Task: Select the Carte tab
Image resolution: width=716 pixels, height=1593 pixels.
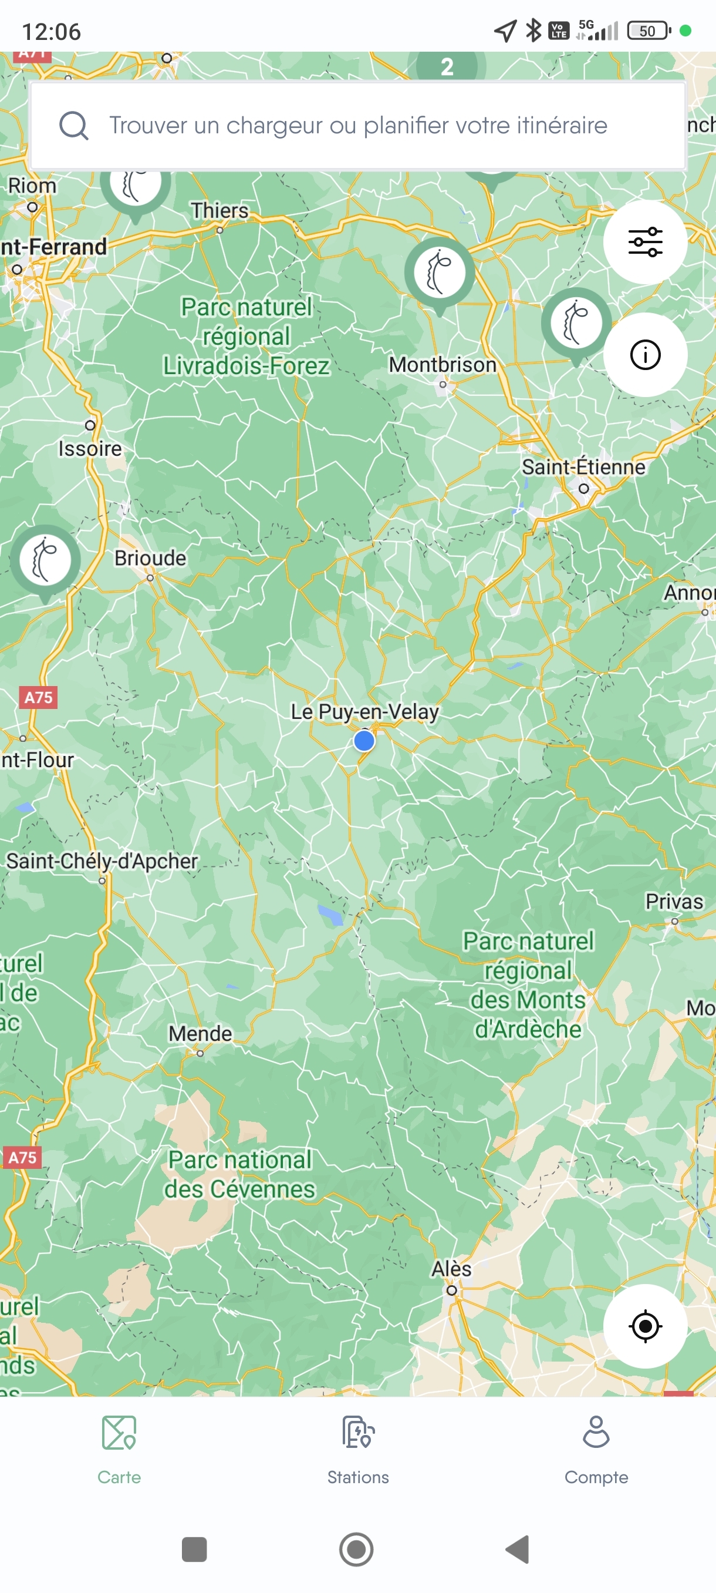Action: tap(119, 1450)
